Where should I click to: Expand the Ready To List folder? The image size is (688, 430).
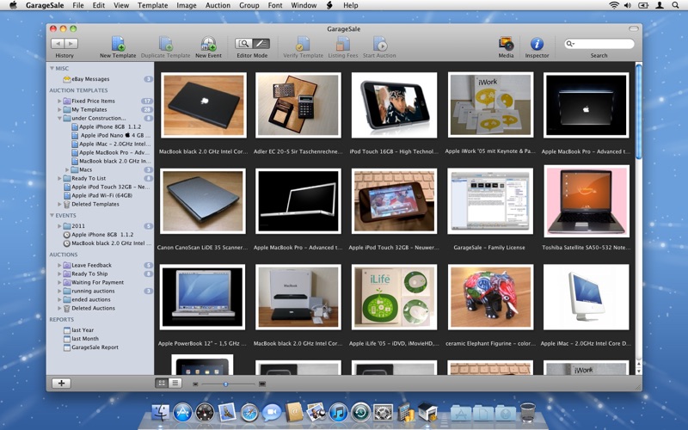coord(59,178)
